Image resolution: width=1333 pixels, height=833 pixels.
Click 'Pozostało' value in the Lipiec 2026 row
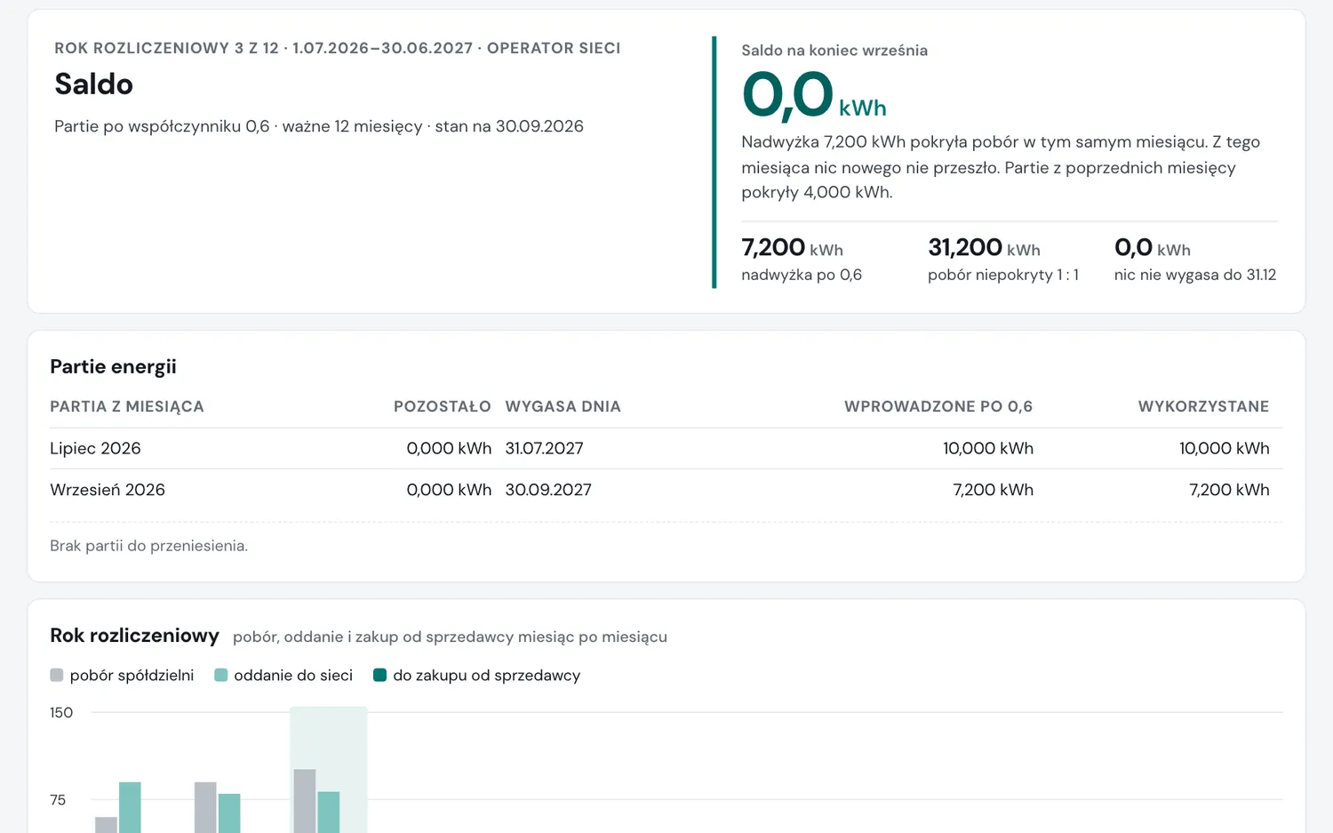click(449, 448)
